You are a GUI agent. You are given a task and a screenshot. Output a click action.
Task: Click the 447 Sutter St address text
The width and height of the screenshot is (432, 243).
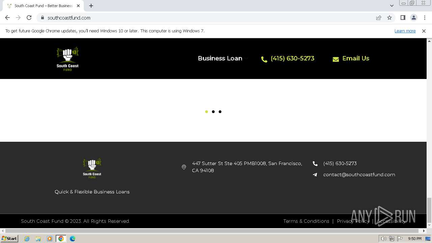247,167
